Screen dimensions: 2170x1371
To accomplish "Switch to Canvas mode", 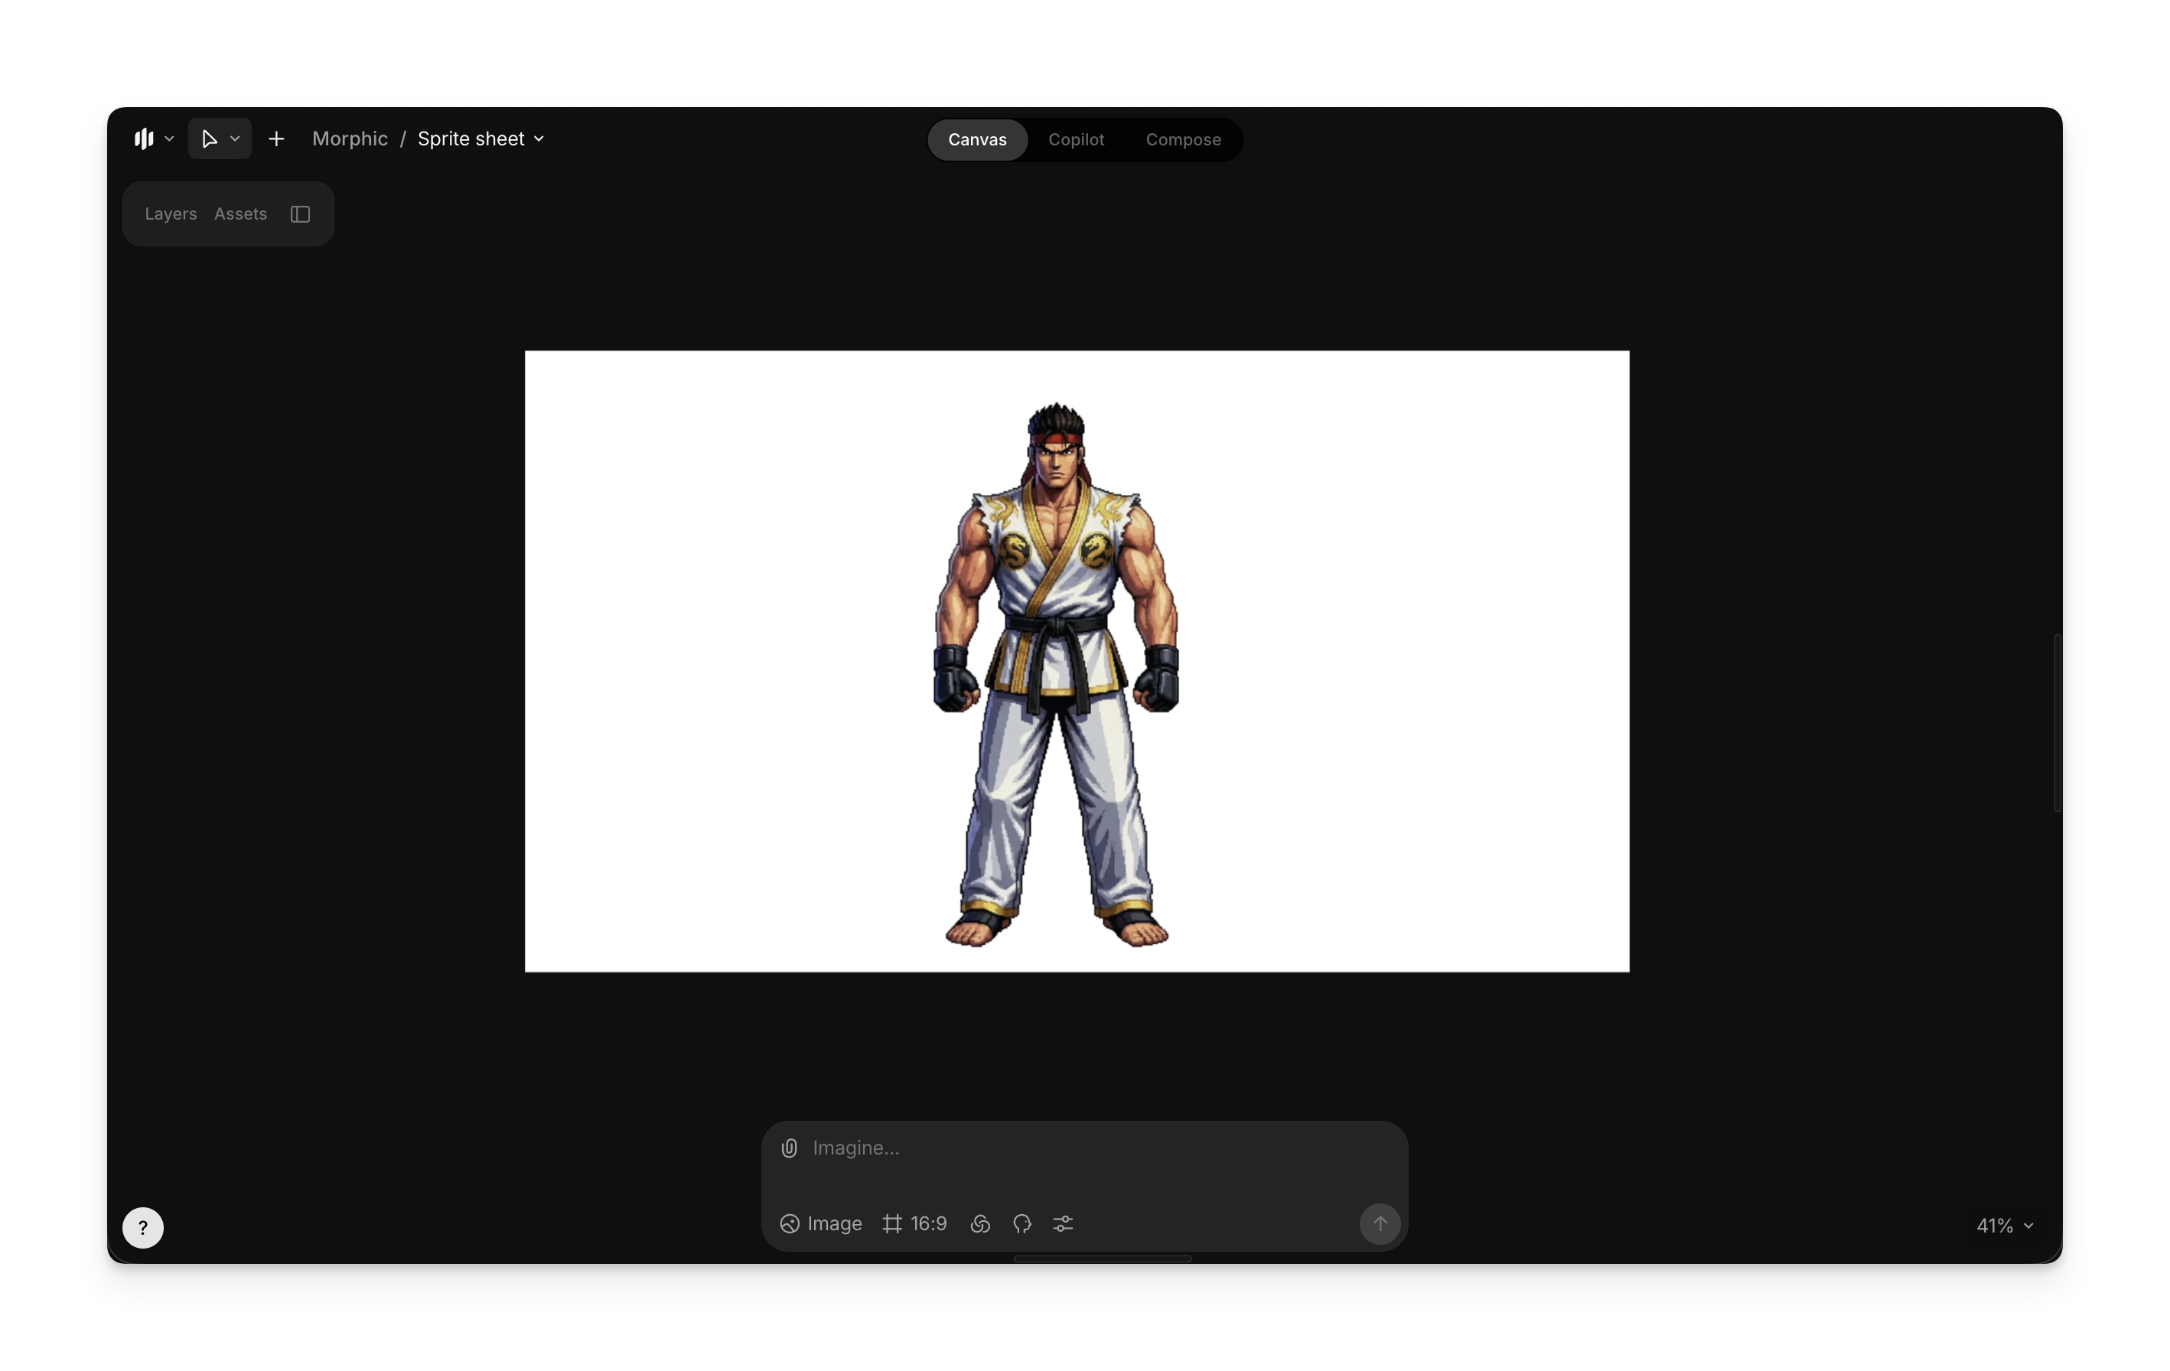I will tap(977, 139).
